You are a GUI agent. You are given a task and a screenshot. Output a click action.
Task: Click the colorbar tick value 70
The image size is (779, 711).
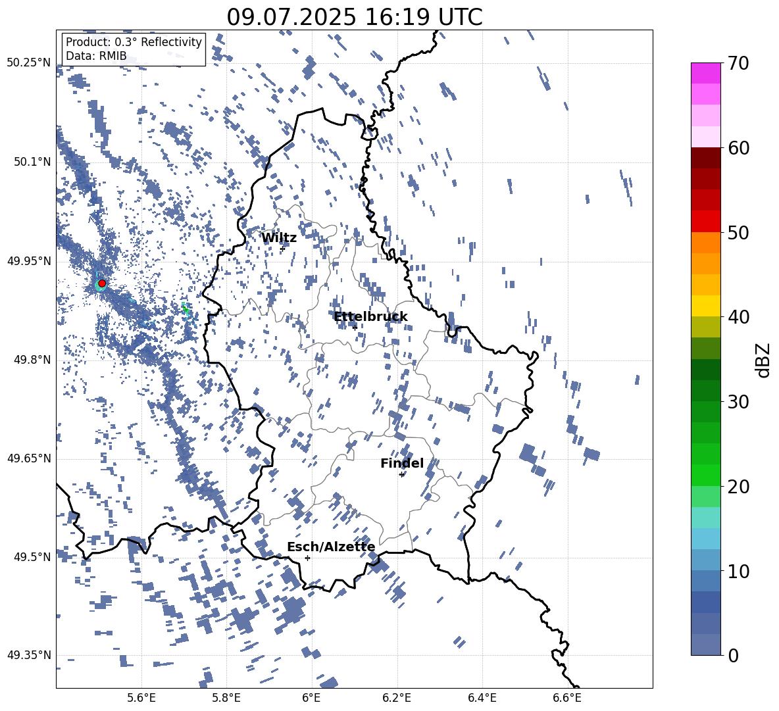click(x=738, y=64)
